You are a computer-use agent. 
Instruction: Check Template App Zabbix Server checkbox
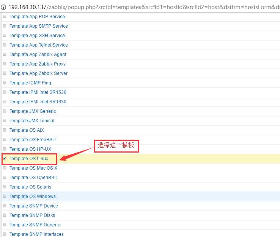tap(5, 73)
